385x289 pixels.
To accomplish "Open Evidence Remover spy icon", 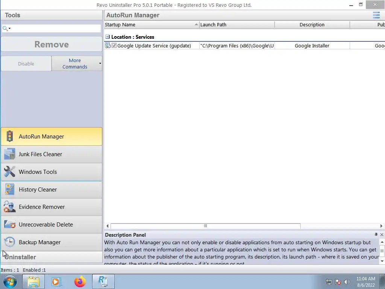I will coord(9,207).
